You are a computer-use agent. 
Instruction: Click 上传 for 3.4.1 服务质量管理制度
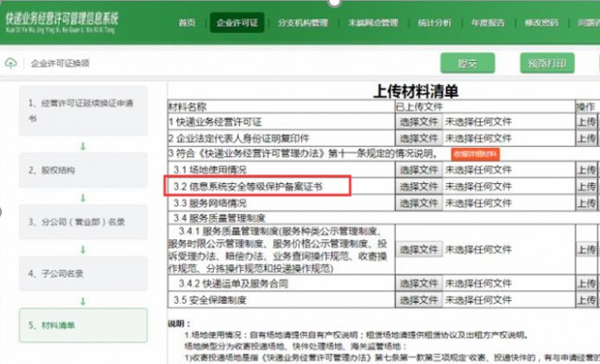(587, 249)
